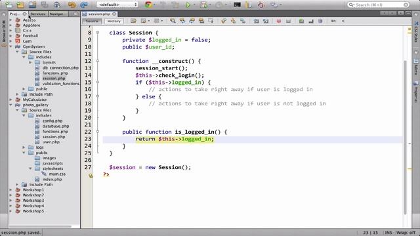Close the session.php editor tab
The height and width of the screenshot is (236, 420).
click(114, 14)
